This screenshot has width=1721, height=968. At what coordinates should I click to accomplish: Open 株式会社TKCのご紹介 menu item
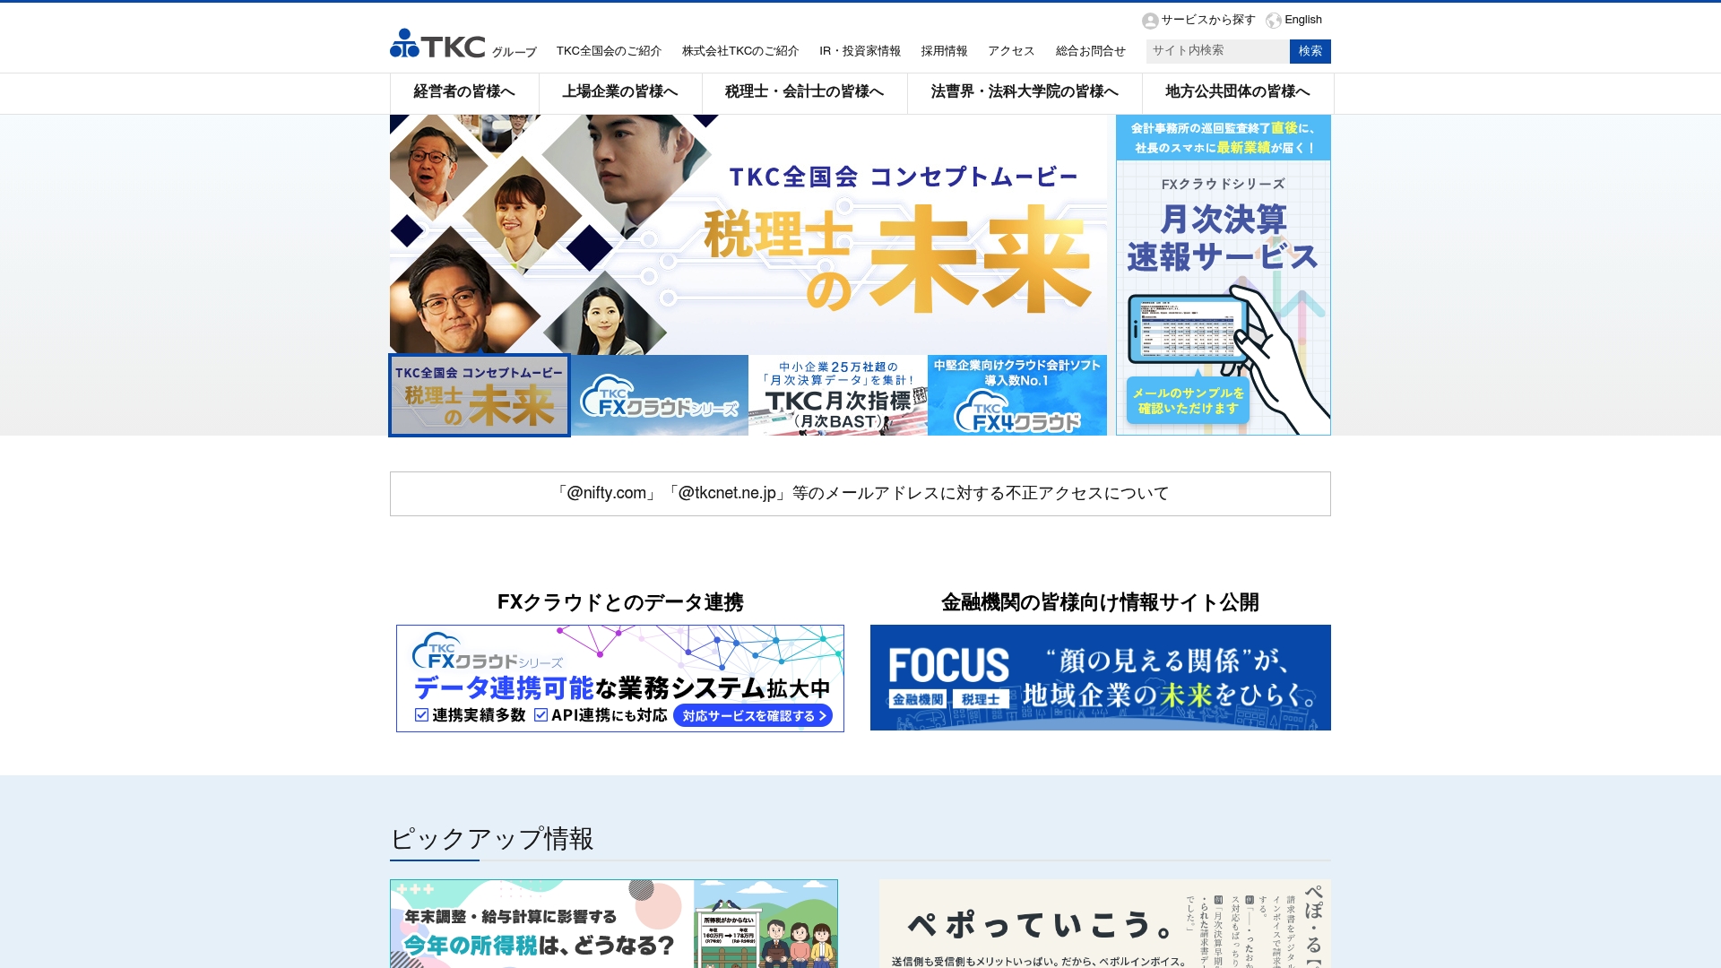740,51
